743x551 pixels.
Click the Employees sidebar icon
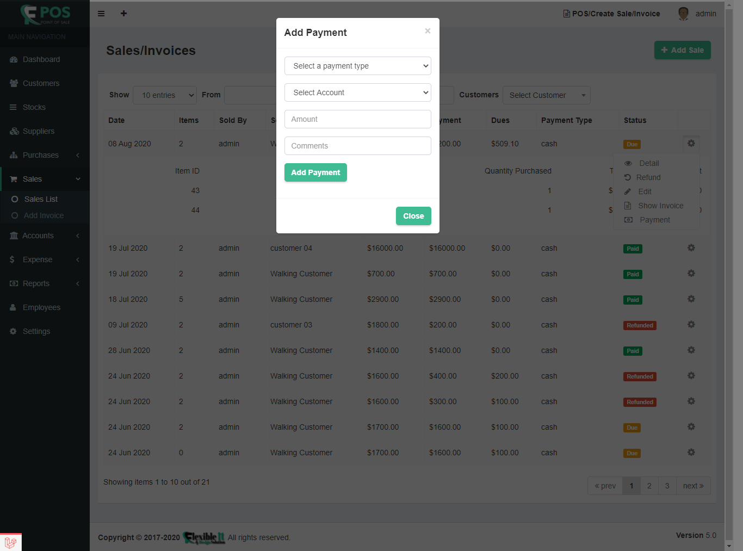pyautogui.click(x=13, y=307)
